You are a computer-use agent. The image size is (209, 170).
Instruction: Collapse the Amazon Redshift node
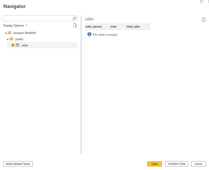(5, 33)
